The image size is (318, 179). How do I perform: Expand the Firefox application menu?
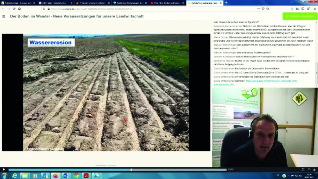tap(315, 9)
